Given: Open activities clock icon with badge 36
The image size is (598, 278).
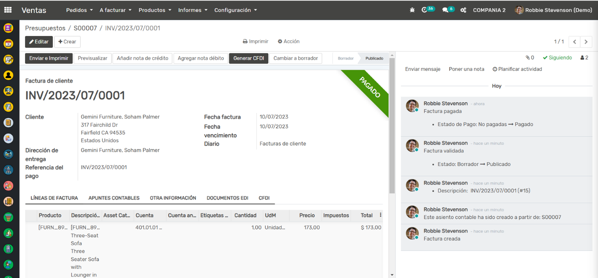Looking at the screenshot, I should (x=425, y=10).
